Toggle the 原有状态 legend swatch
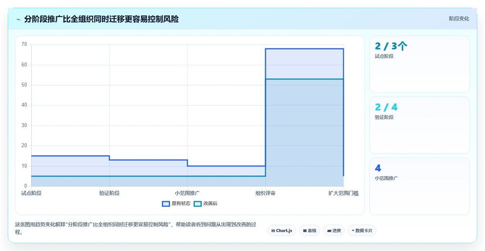The width and height of the screenshot is (485, 251). coord(166,204)
